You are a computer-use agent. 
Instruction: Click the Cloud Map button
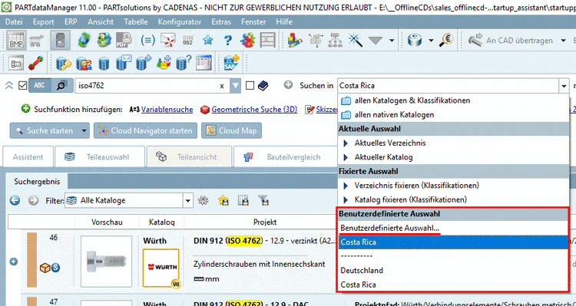click(231, 130)
